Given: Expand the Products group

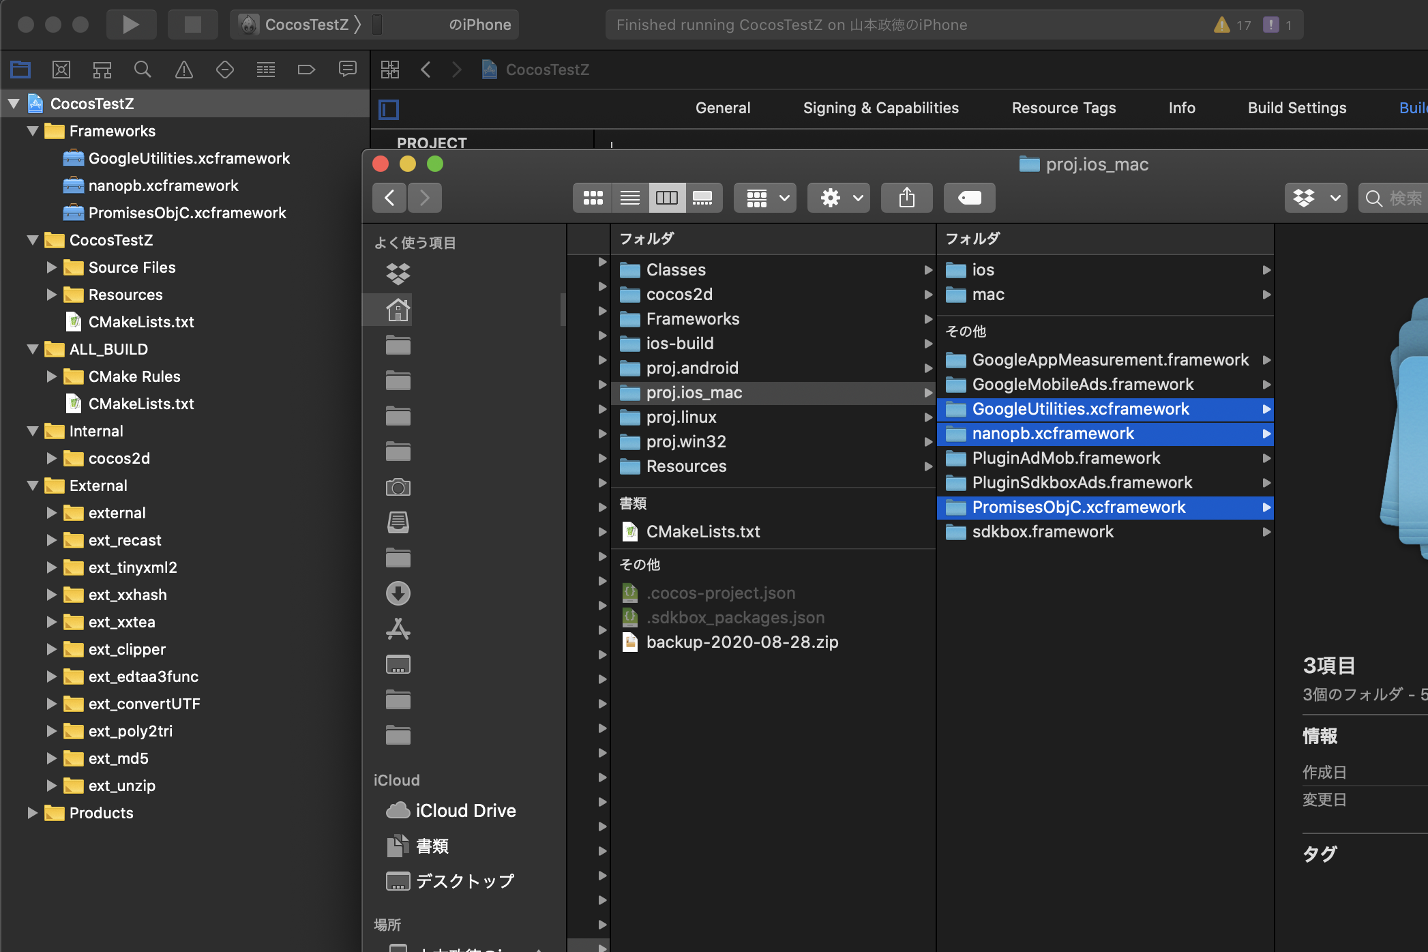Looking at the screenshot, I should 32,813.
